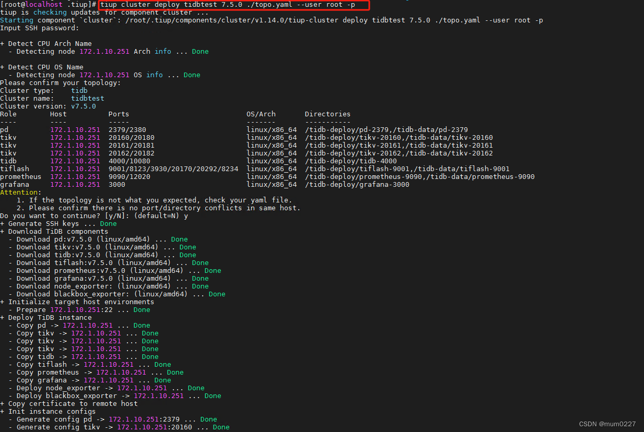Click 'Starting component `cluster`' line
Screen dimensions: 644x432
(x=272, y=20)
